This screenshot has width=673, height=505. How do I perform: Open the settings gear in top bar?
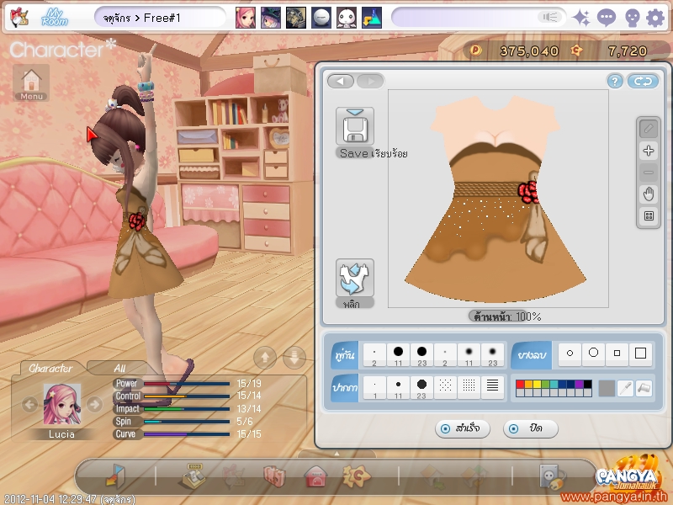click(x=655, y=18)
